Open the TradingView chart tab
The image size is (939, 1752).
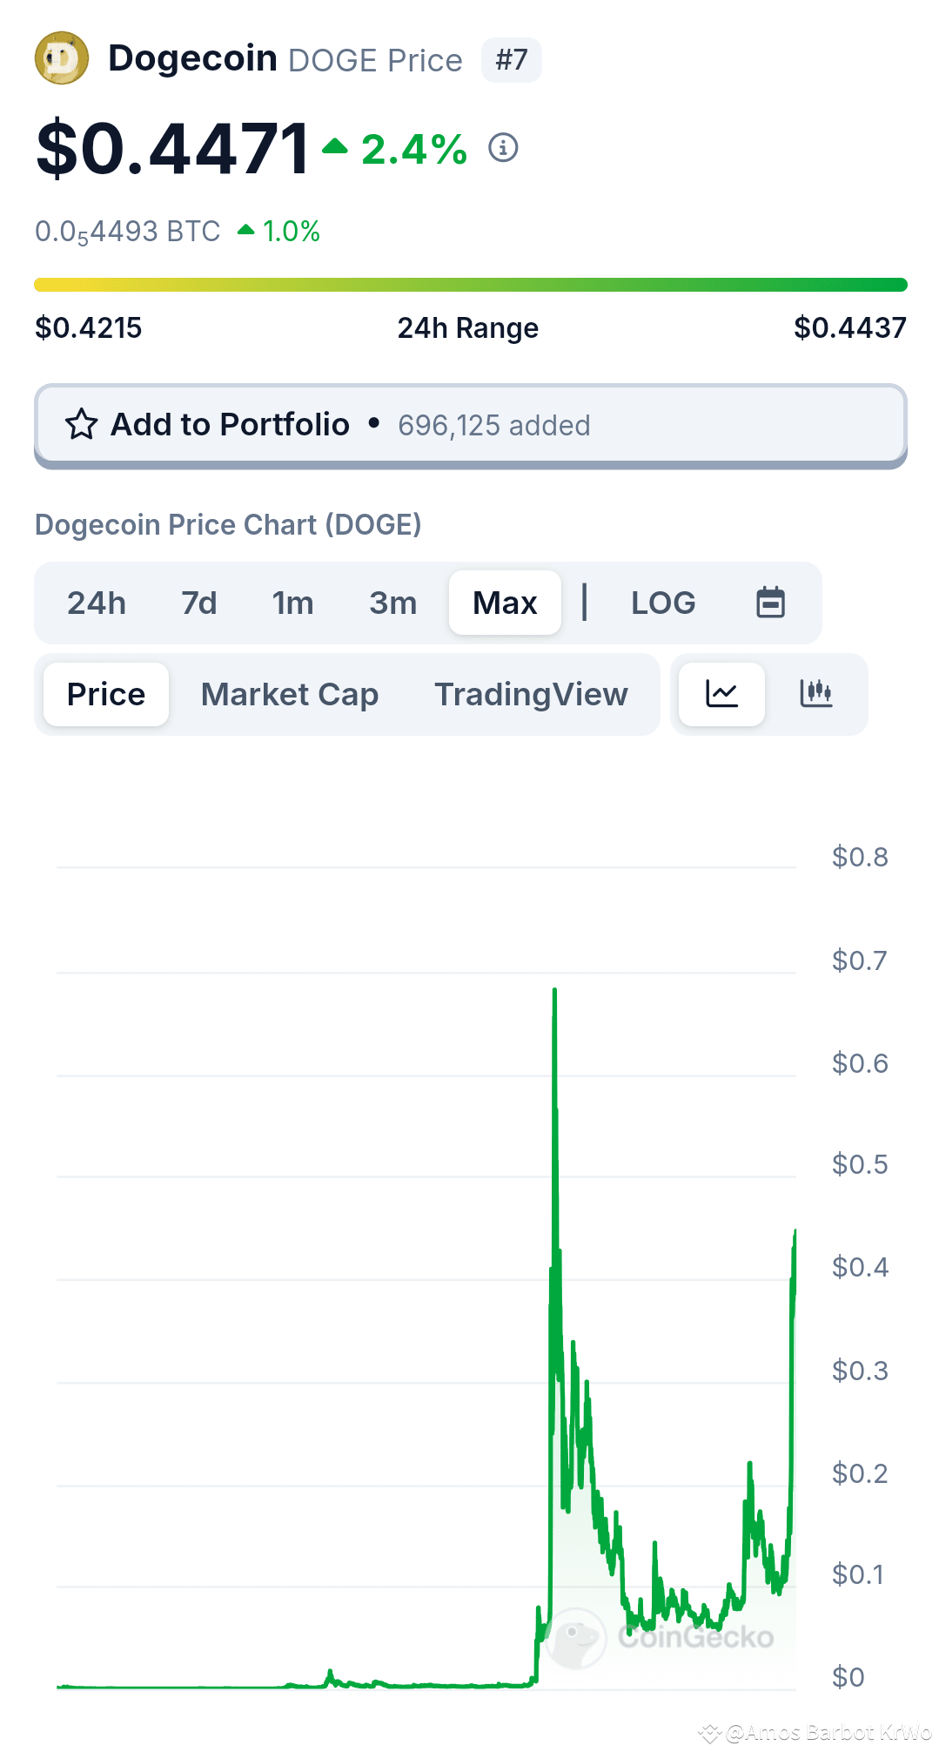(x=531, y=694)
